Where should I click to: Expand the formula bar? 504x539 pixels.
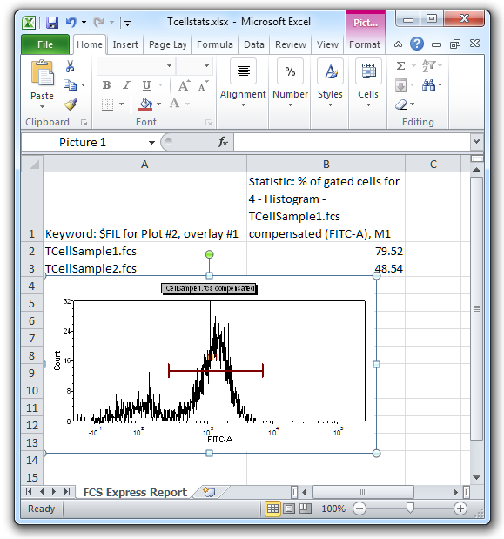[x=477, y=141]
